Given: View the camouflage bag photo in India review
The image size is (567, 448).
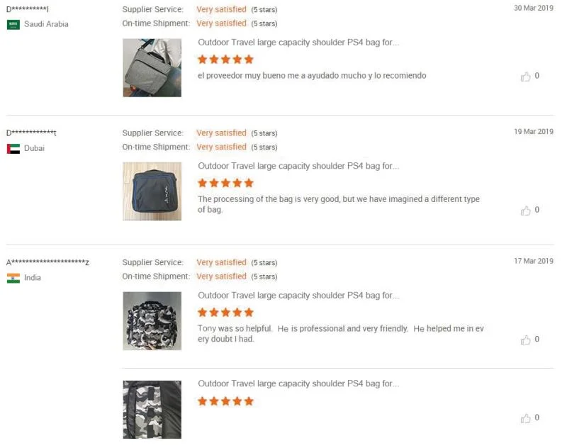Looking at the screenshot, I should click(152, 321).
